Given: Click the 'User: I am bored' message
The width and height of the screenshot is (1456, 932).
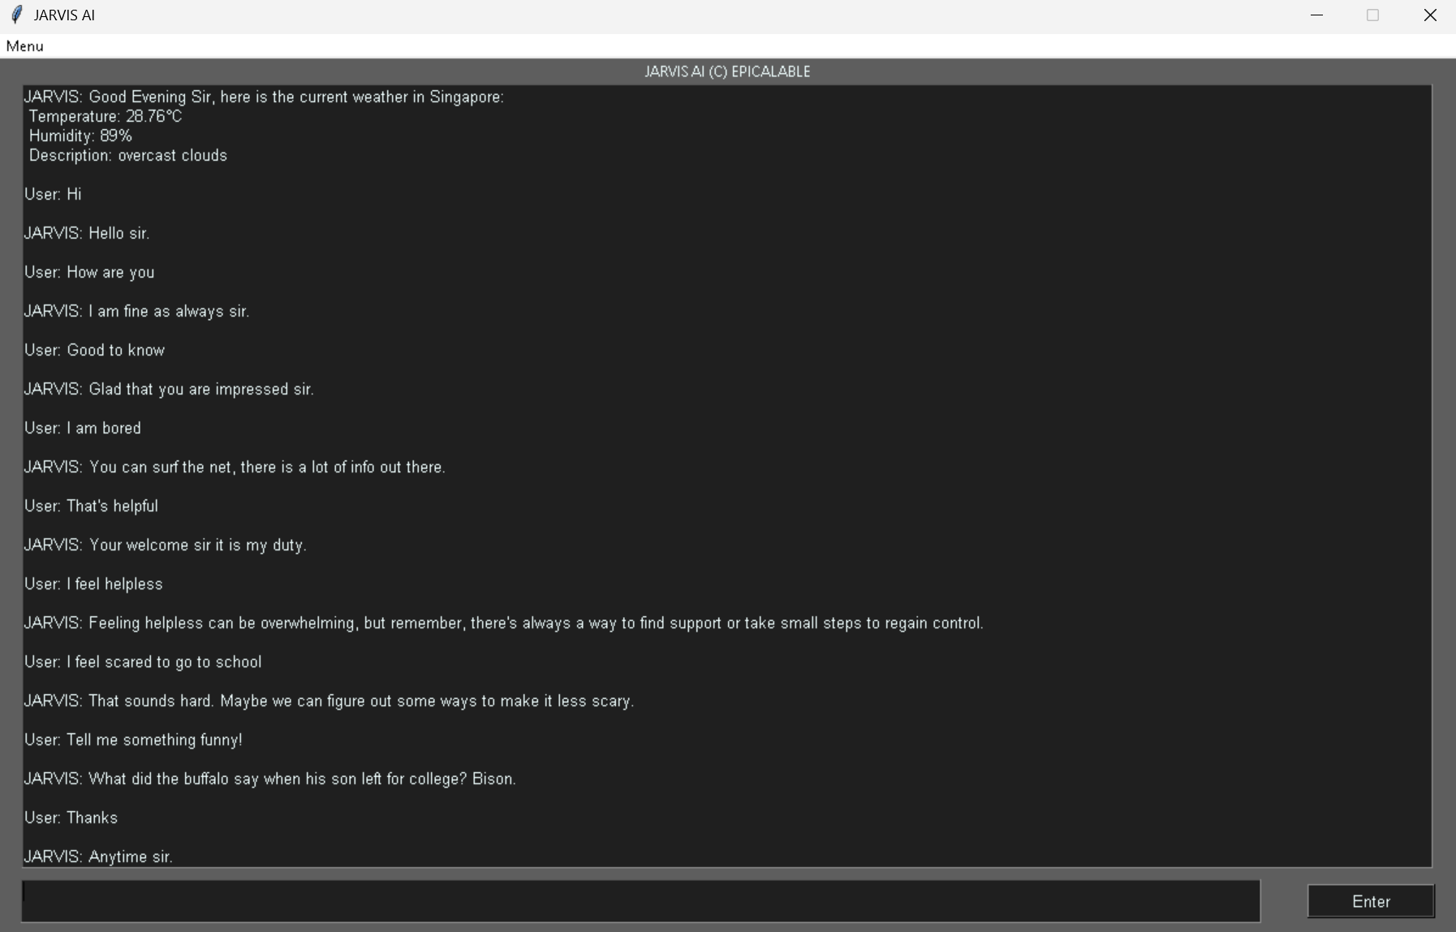Looking at the screenshot, I should coord(83,429).
